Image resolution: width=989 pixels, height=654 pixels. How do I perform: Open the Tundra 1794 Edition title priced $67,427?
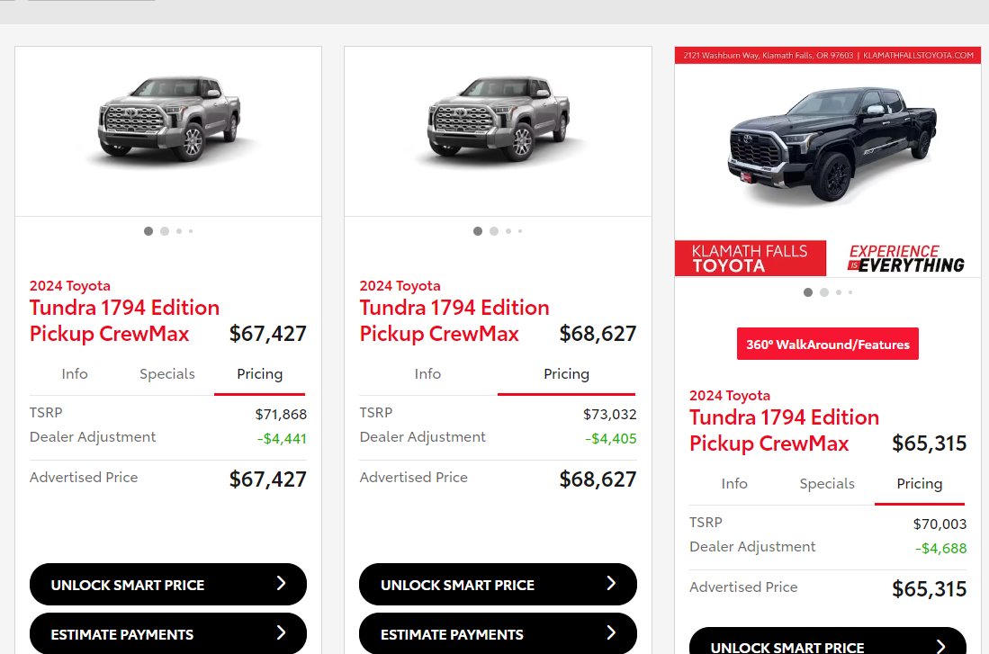point(124,320)
